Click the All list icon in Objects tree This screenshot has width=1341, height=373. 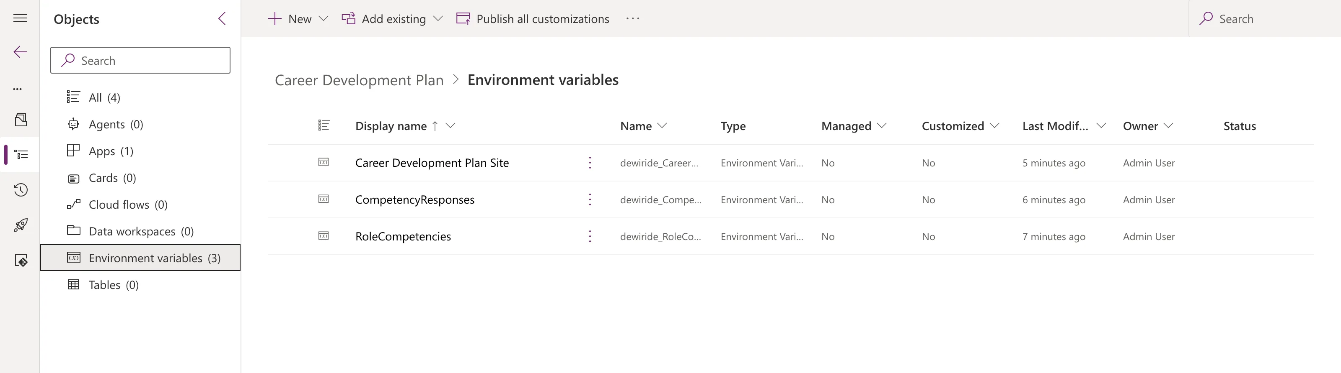pos(73,97)
